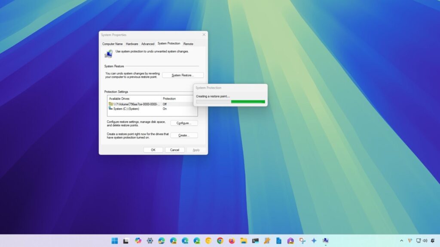Open File Explorer from the taskbar

point(243,241)
